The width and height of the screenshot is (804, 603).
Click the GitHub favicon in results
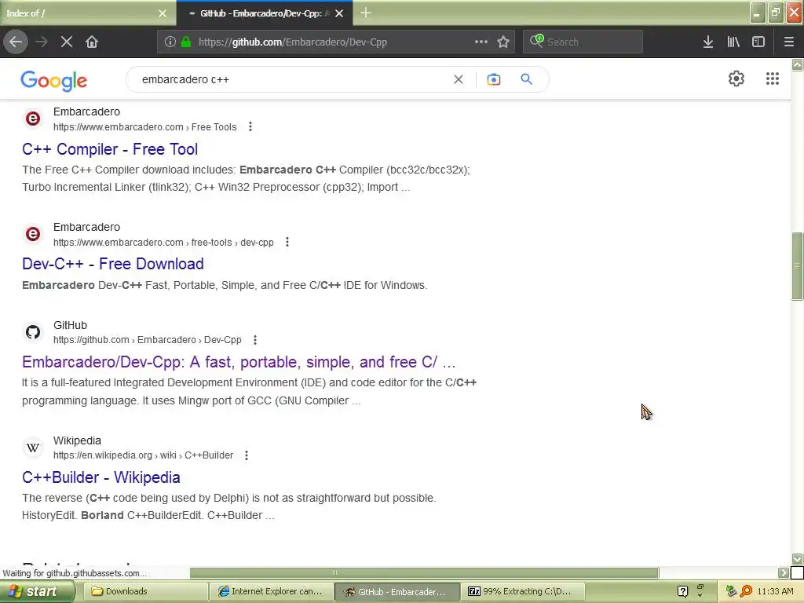point(33,332)
